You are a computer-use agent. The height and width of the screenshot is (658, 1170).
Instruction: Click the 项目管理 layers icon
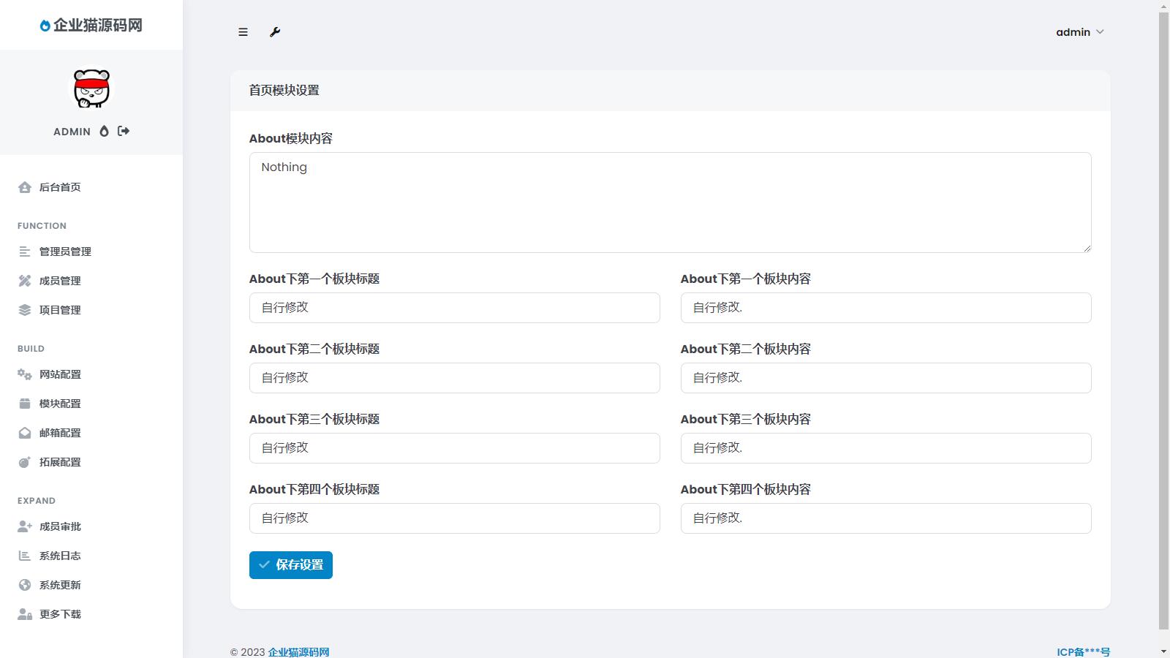pos(25,310)
